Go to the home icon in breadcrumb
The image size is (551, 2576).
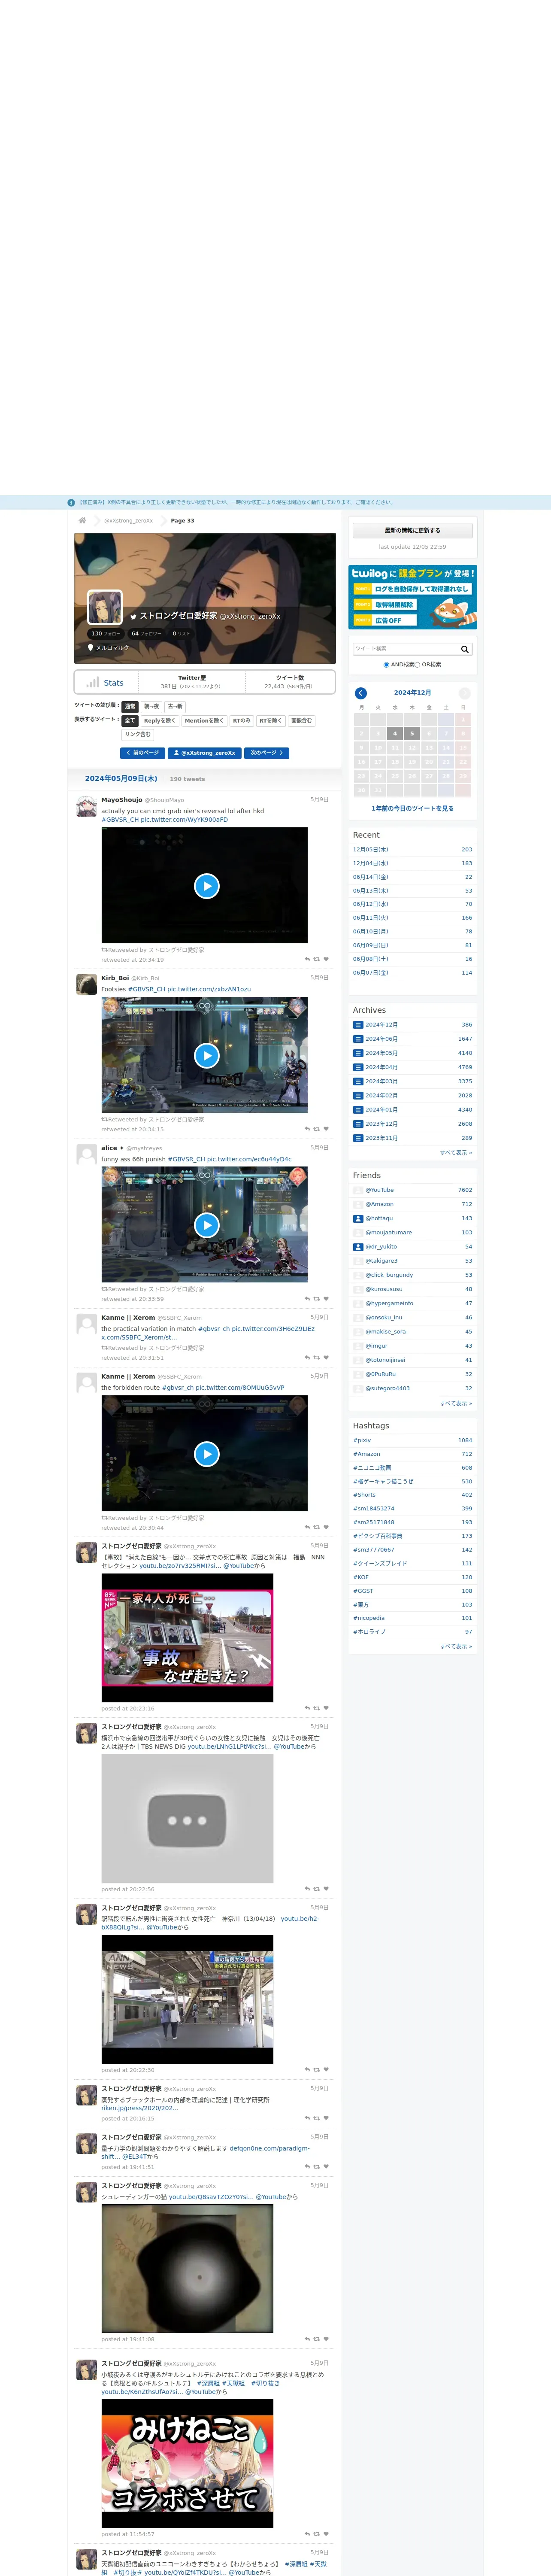(82, 520)
